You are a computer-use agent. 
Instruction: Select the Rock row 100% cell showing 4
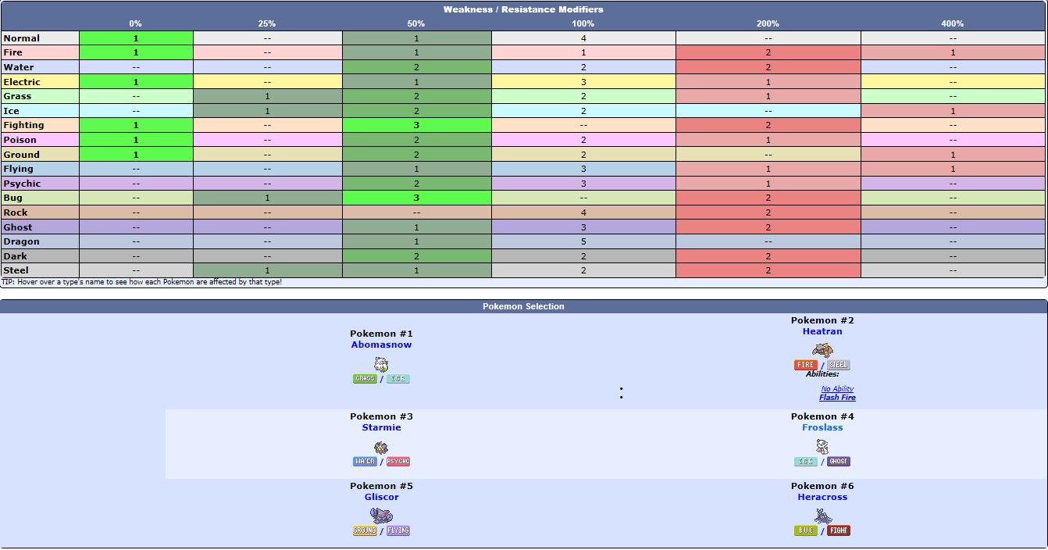pos(583,212)
